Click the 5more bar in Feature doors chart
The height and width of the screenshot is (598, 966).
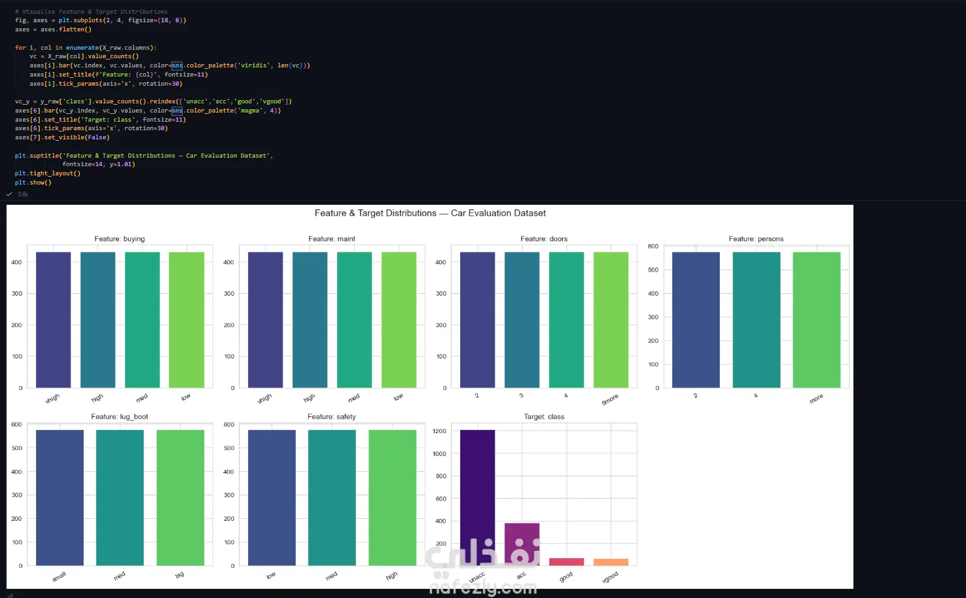(x=611, y=320)
